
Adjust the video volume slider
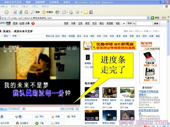tap(69, 109)
